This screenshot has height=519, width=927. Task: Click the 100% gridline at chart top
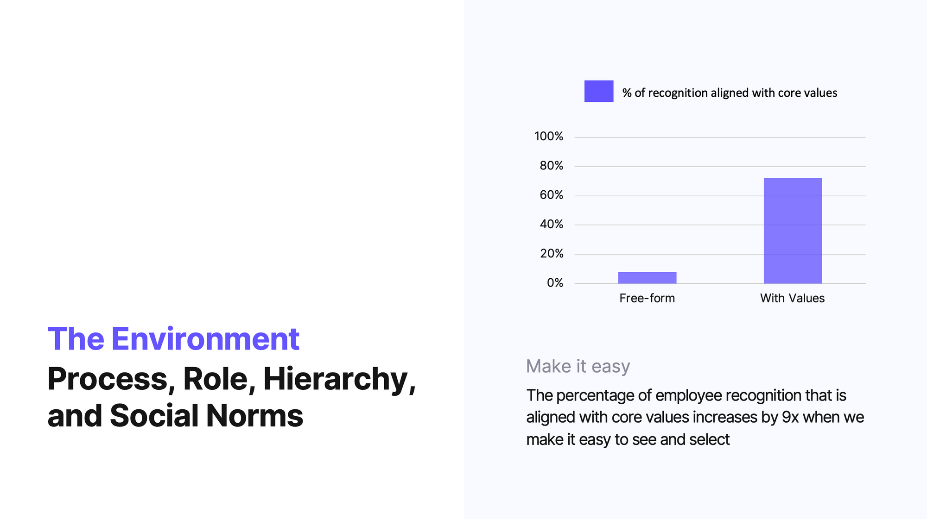720,137
